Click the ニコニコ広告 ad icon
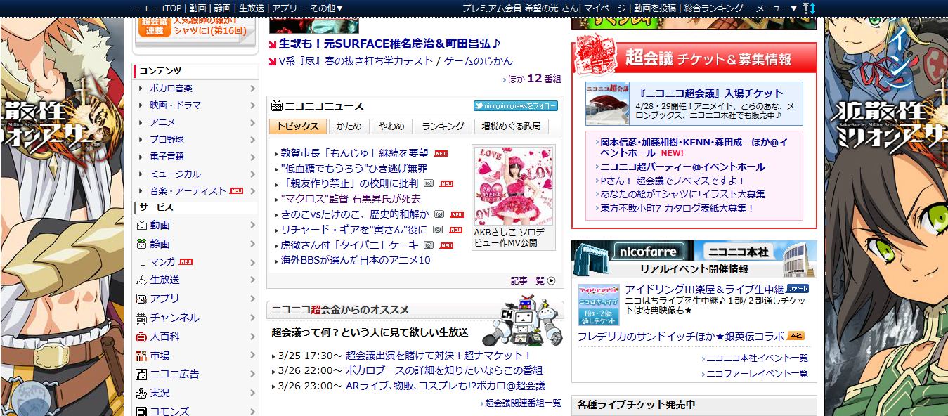Screen dimensions: 948x416 (141, 374)
